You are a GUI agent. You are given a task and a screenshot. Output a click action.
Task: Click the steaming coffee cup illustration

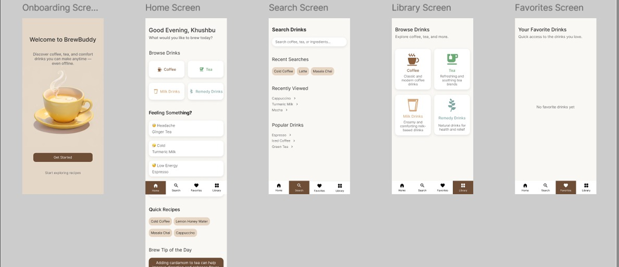pyautogui.click(x=63, y=103)
